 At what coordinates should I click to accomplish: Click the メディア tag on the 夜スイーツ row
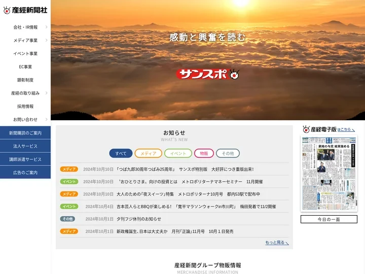(69, 194)
